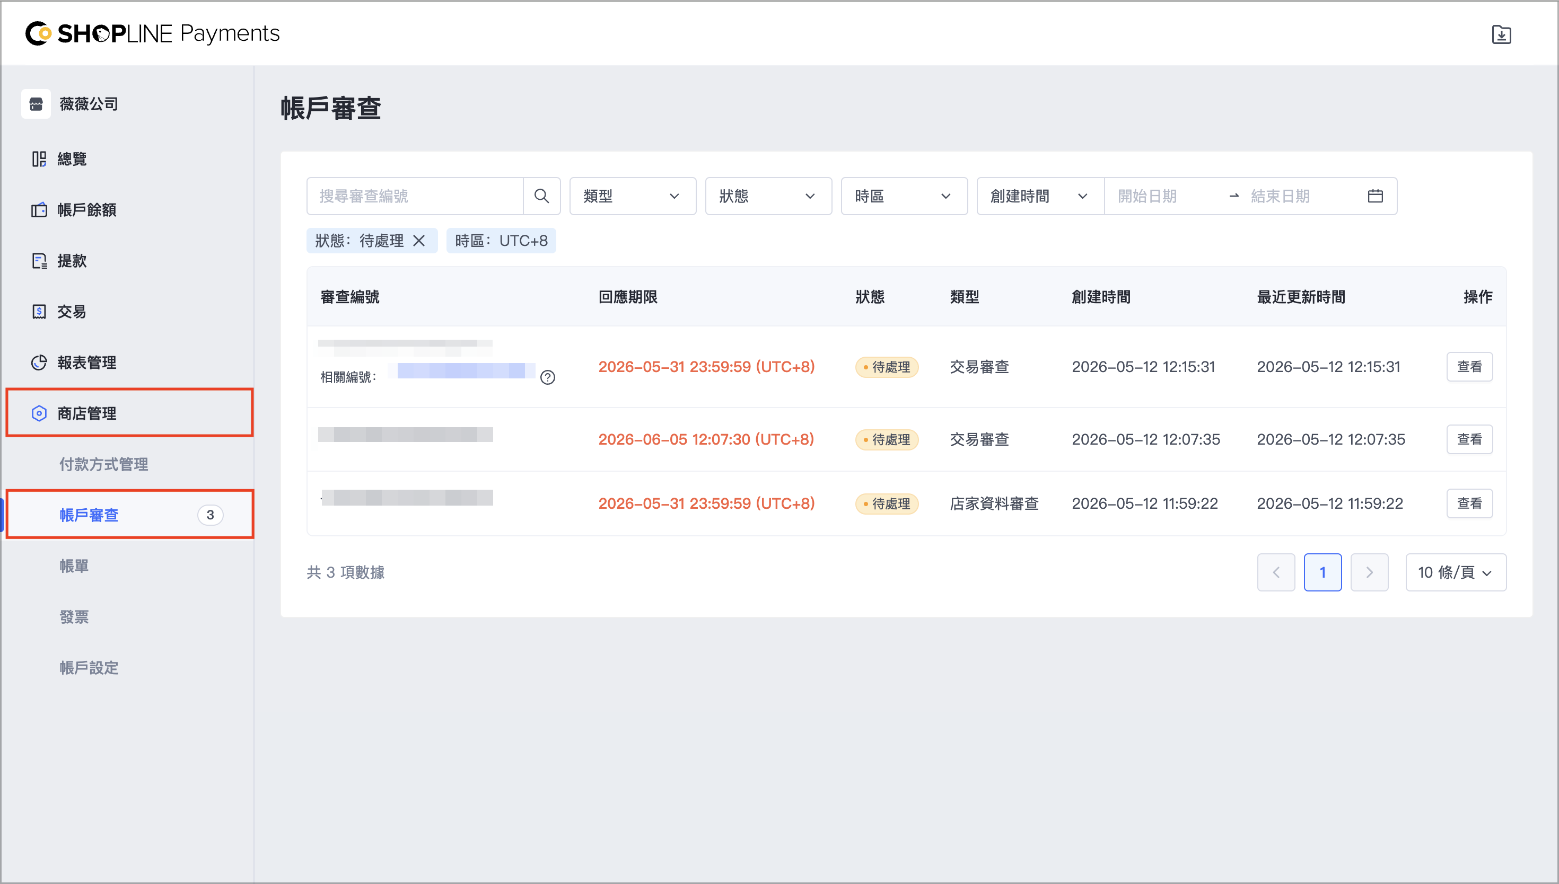Click the download folder icon at top right
This screenshot has width=1559, height=884.
(1501, 34)
